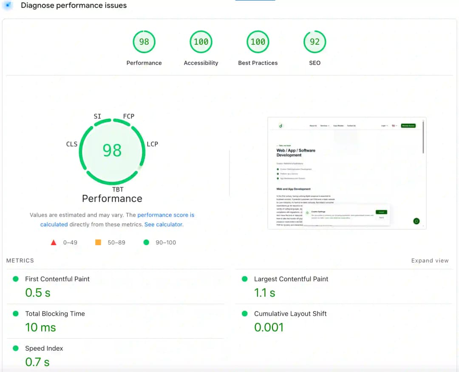This screenshot has height=372, width=459.
Task: Click the LCP segment label on gauge
Action: (152, 144)
